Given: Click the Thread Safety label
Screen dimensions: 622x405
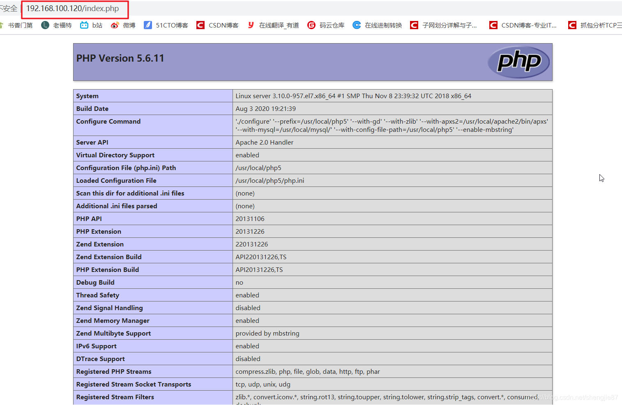Looking at the screenshot, I should point(98,295).
